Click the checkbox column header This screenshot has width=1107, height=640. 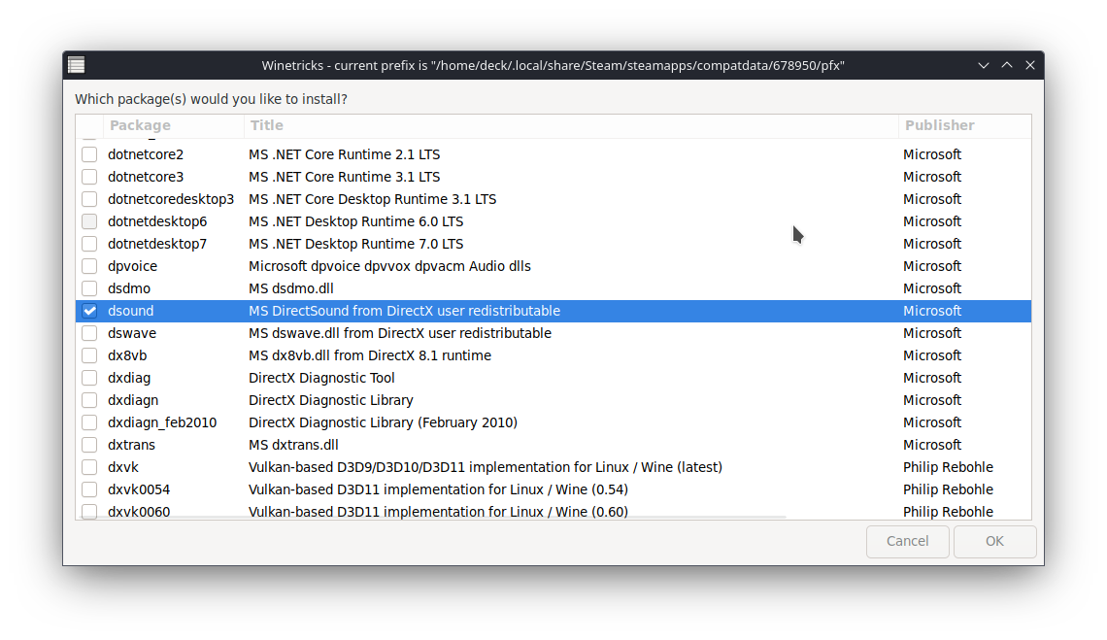tap(89, 125)
